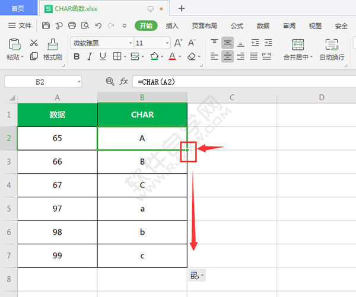Click the Undo arrow icon
The height and width of the screenshot is (297, 356).
click(x=97, y=25)
